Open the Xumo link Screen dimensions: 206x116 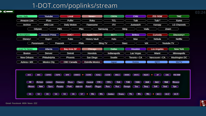coord(179,21)
